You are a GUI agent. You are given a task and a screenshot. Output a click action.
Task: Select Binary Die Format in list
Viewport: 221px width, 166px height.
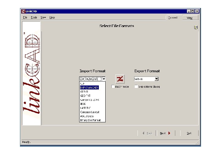(92, 120)
